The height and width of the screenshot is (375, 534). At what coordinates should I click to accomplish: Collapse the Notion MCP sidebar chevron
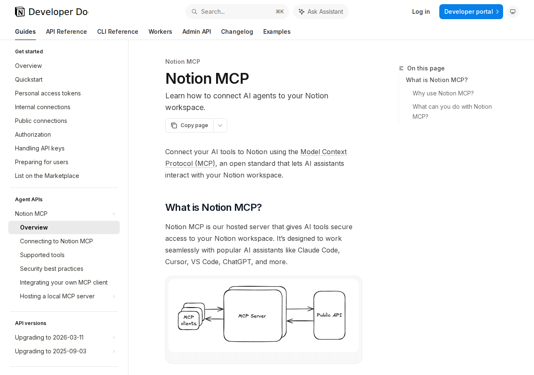click(x=114, y=214)
